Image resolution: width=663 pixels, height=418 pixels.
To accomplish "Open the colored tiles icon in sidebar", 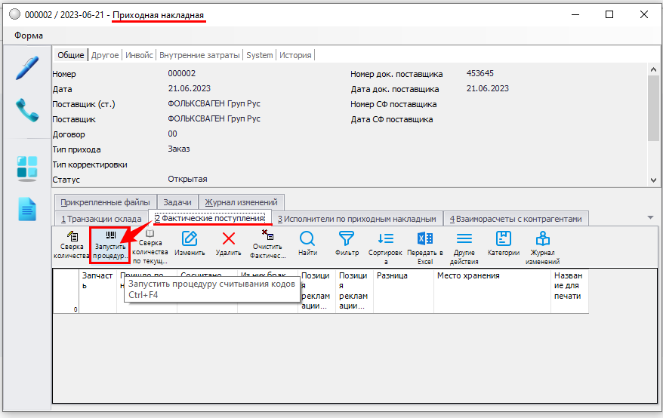I will (26, 168).
